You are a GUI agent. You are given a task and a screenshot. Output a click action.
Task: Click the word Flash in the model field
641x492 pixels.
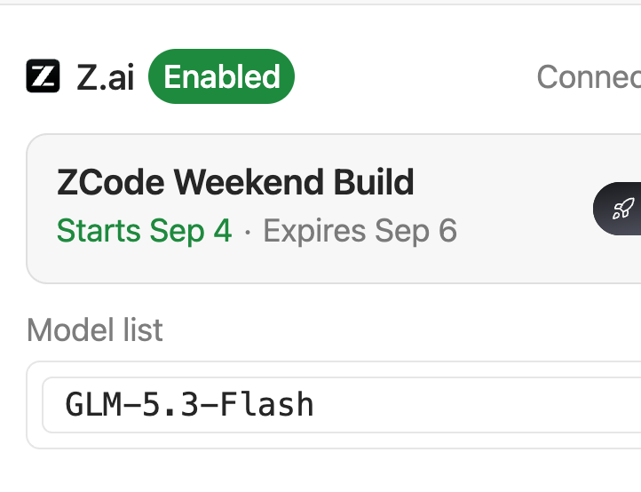267,404
